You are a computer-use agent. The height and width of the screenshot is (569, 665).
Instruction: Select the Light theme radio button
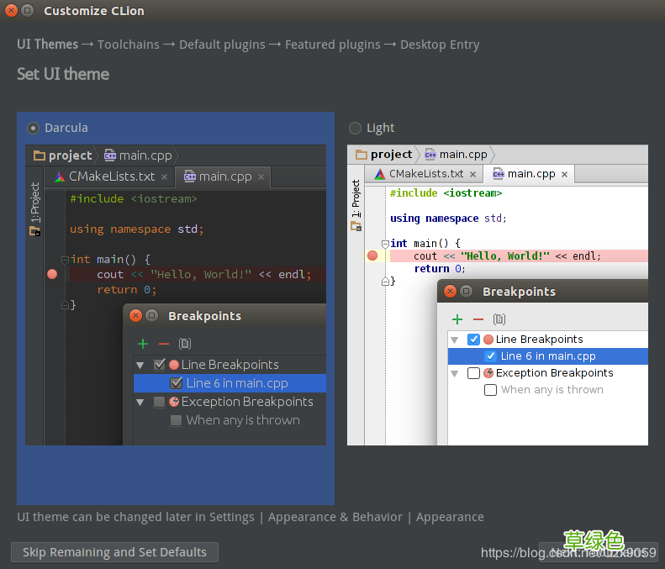click(355, 128)
